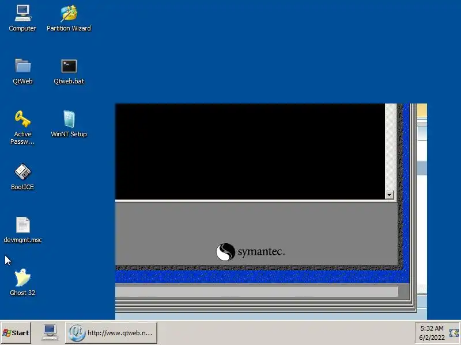Screen dimensions: 461x345
Task: Switch to the QtWeb browser taskbar button
Action: tap(111, 333)
